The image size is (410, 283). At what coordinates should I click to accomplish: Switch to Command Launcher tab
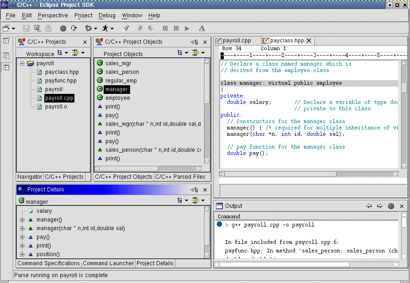[108, 263]
